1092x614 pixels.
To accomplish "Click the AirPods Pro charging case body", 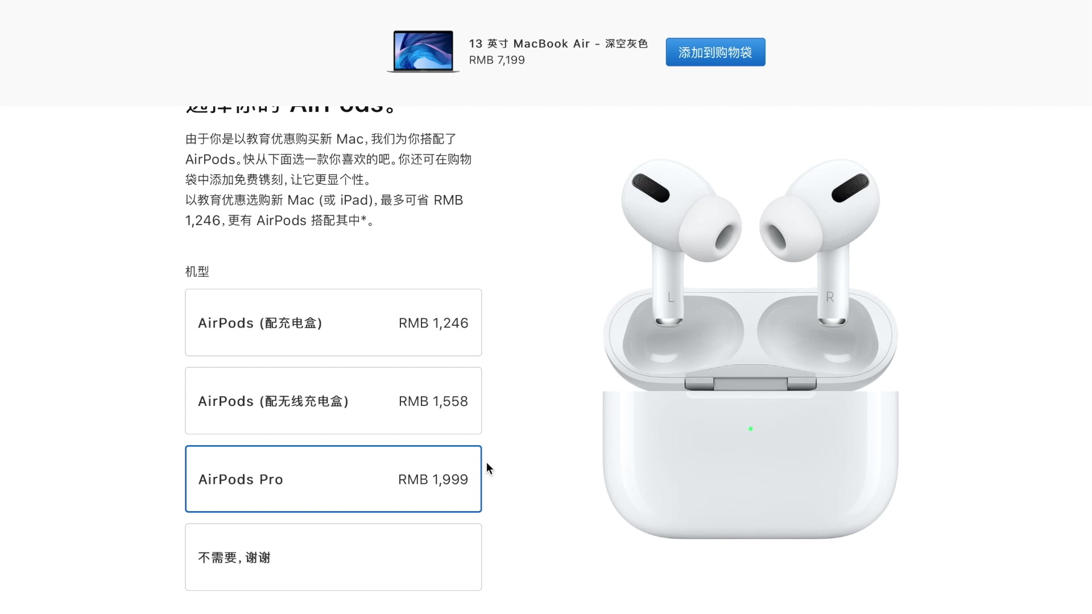I will [x=751, y=463].
